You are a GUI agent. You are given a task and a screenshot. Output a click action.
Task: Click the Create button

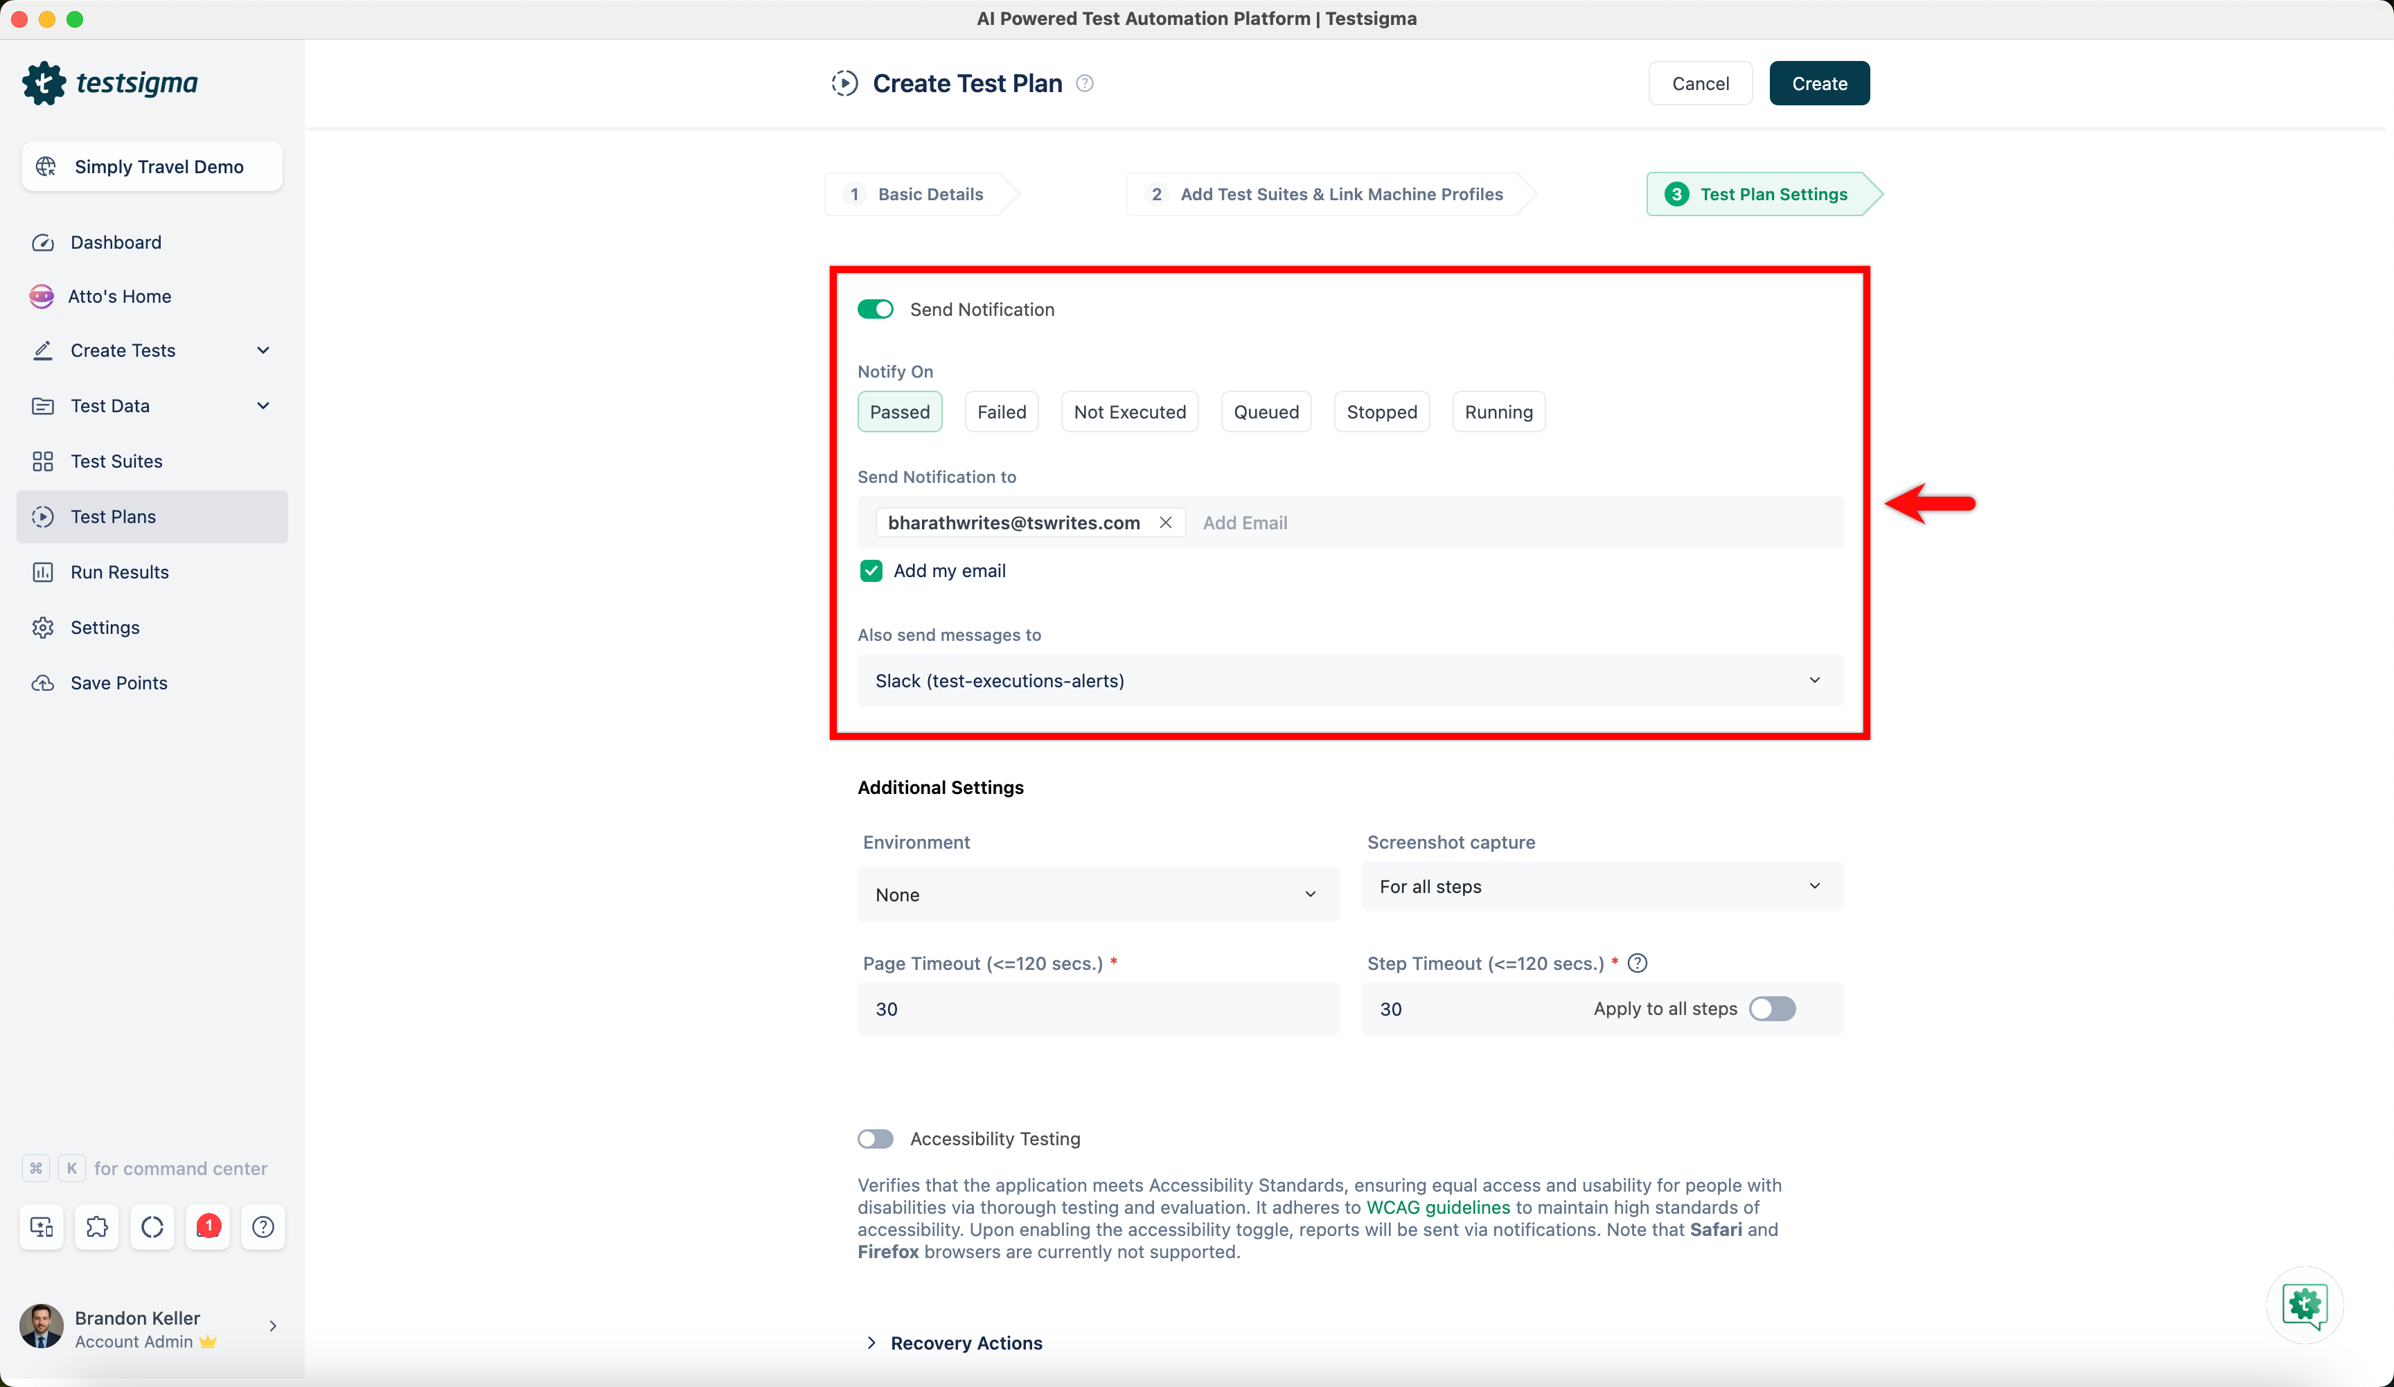[1818, 82]
